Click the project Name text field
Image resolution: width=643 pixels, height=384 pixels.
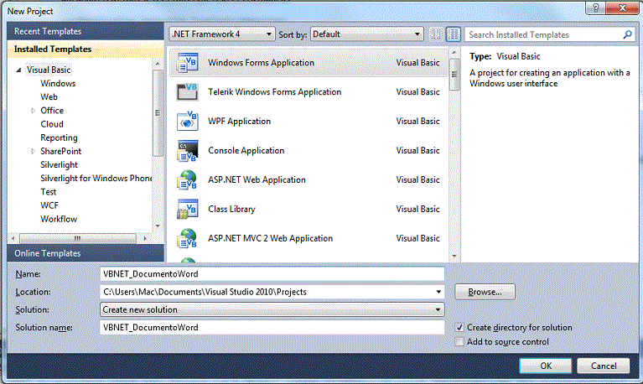click(x=272, y=274)
